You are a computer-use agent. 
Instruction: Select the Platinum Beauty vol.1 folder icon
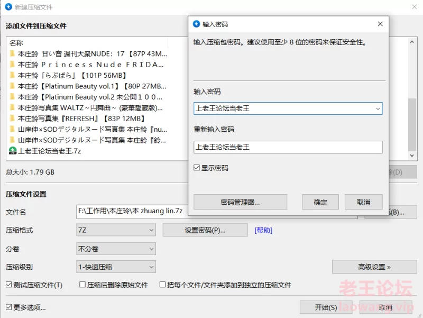[12, 86]
